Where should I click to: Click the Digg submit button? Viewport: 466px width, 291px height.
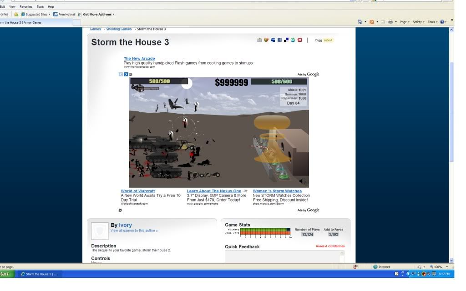[x=328, y=40]
